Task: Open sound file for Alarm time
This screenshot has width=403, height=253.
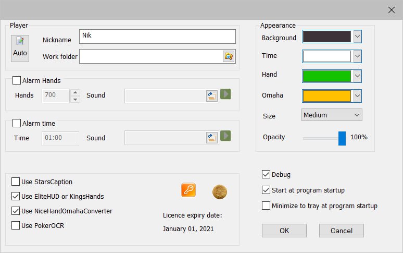Action: pyautogui.click(x=212, y=138)
